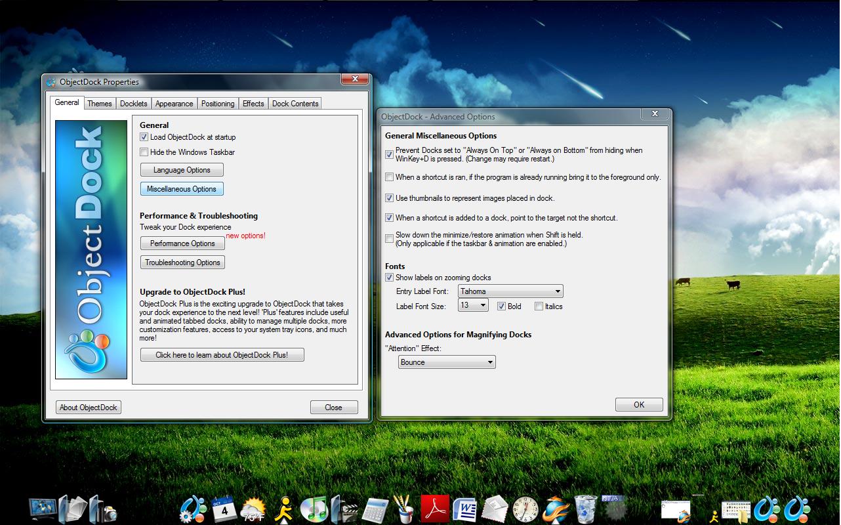The image size is (841, 525).
Task: Open Performance Options
Action: [182, 243]
